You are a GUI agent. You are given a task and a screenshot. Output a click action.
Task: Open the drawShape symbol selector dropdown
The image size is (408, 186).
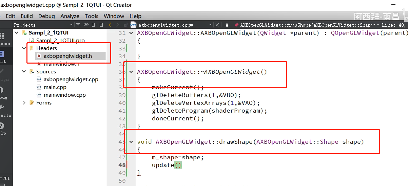(x=378, y=25)
